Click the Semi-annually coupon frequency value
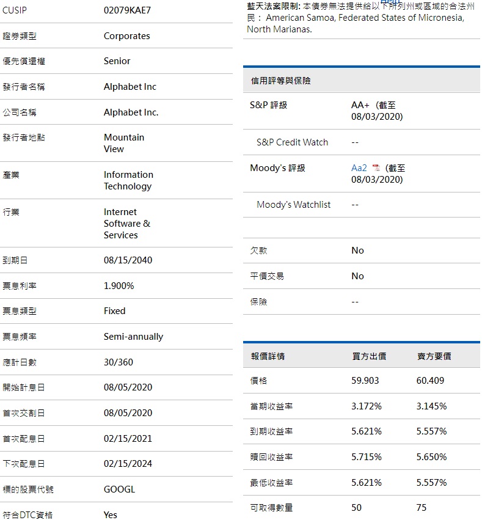Screen dimensions: 482x520 (x=133, y=337)
